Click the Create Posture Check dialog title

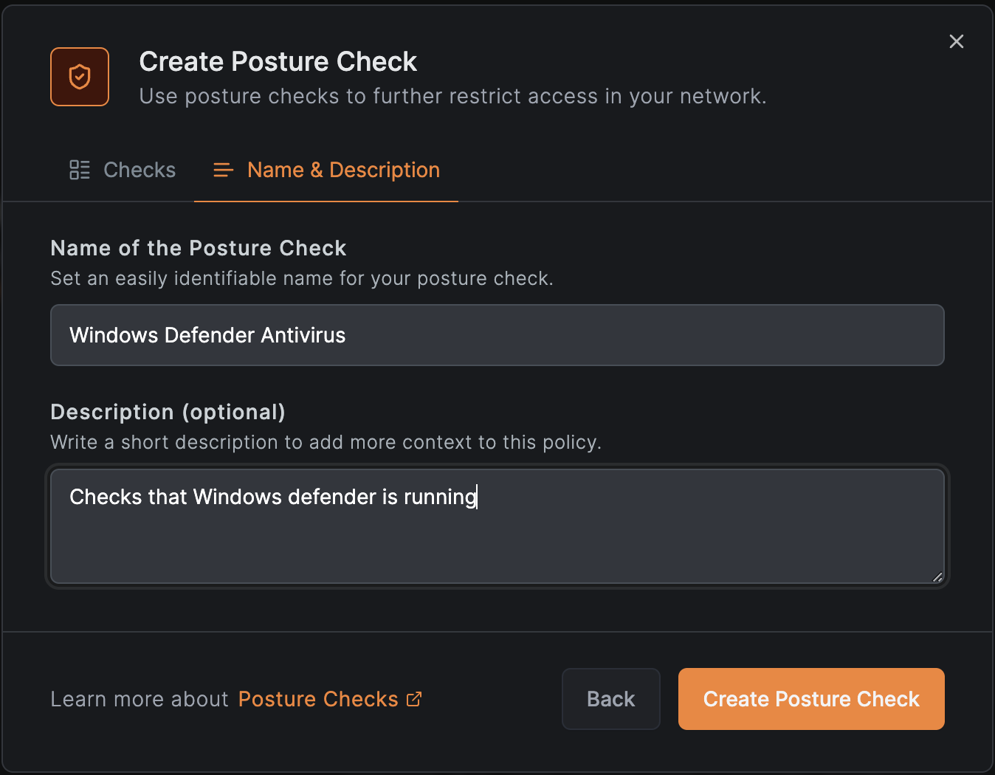[278, 61]
